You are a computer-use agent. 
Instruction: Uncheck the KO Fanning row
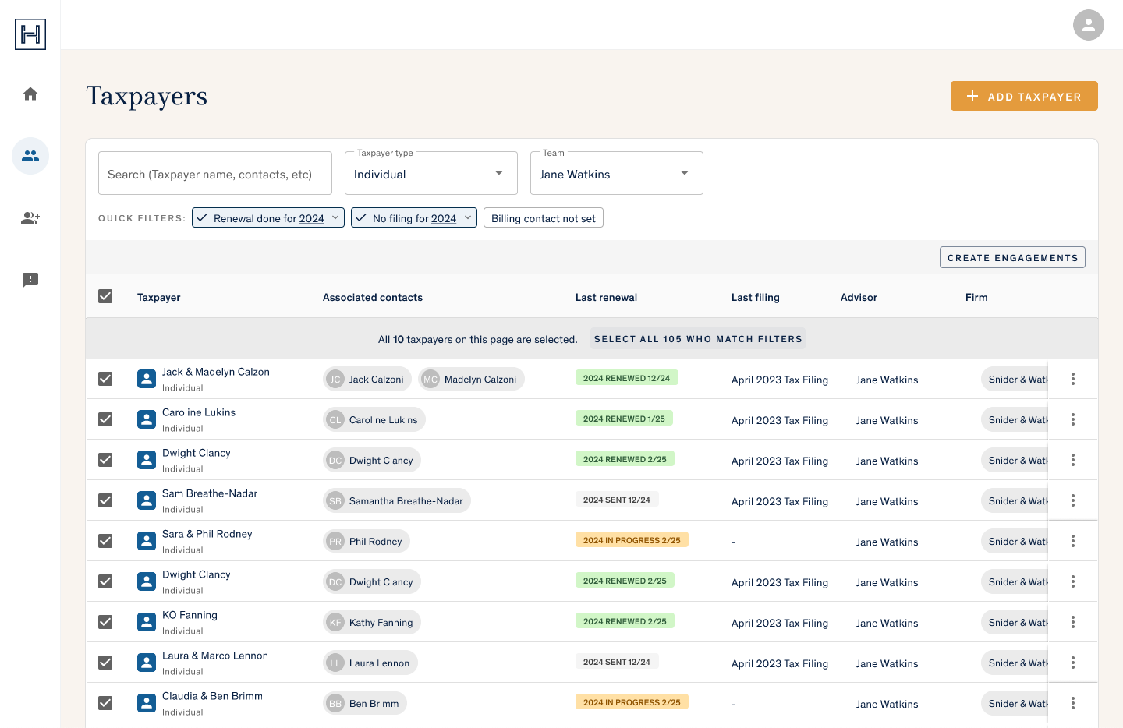105,622
